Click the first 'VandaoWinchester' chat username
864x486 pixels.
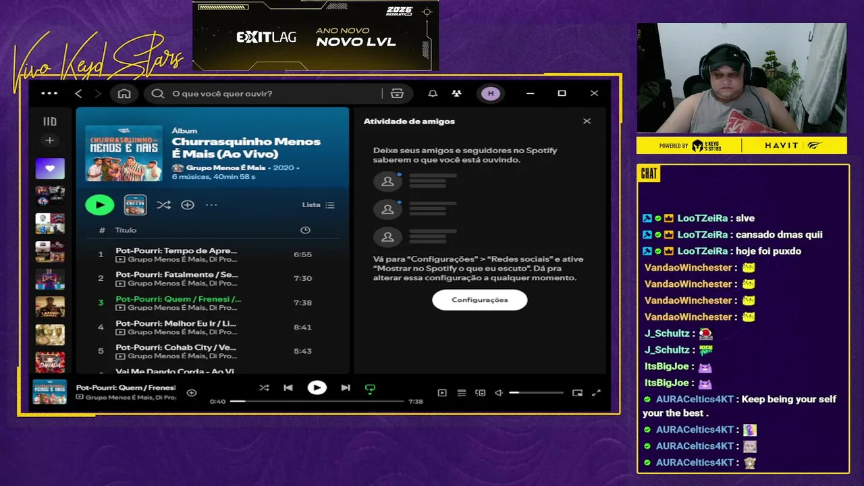[x=688, y=267]
